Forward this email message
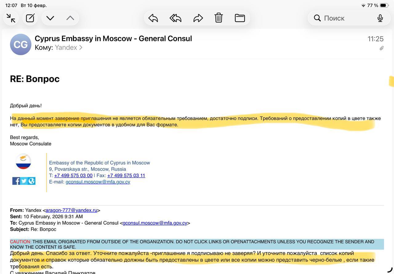 coord(198,18)
